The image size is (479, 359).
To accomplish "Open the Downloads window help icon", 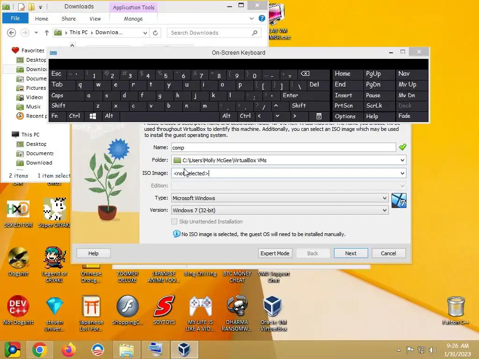I will (262, 18).
